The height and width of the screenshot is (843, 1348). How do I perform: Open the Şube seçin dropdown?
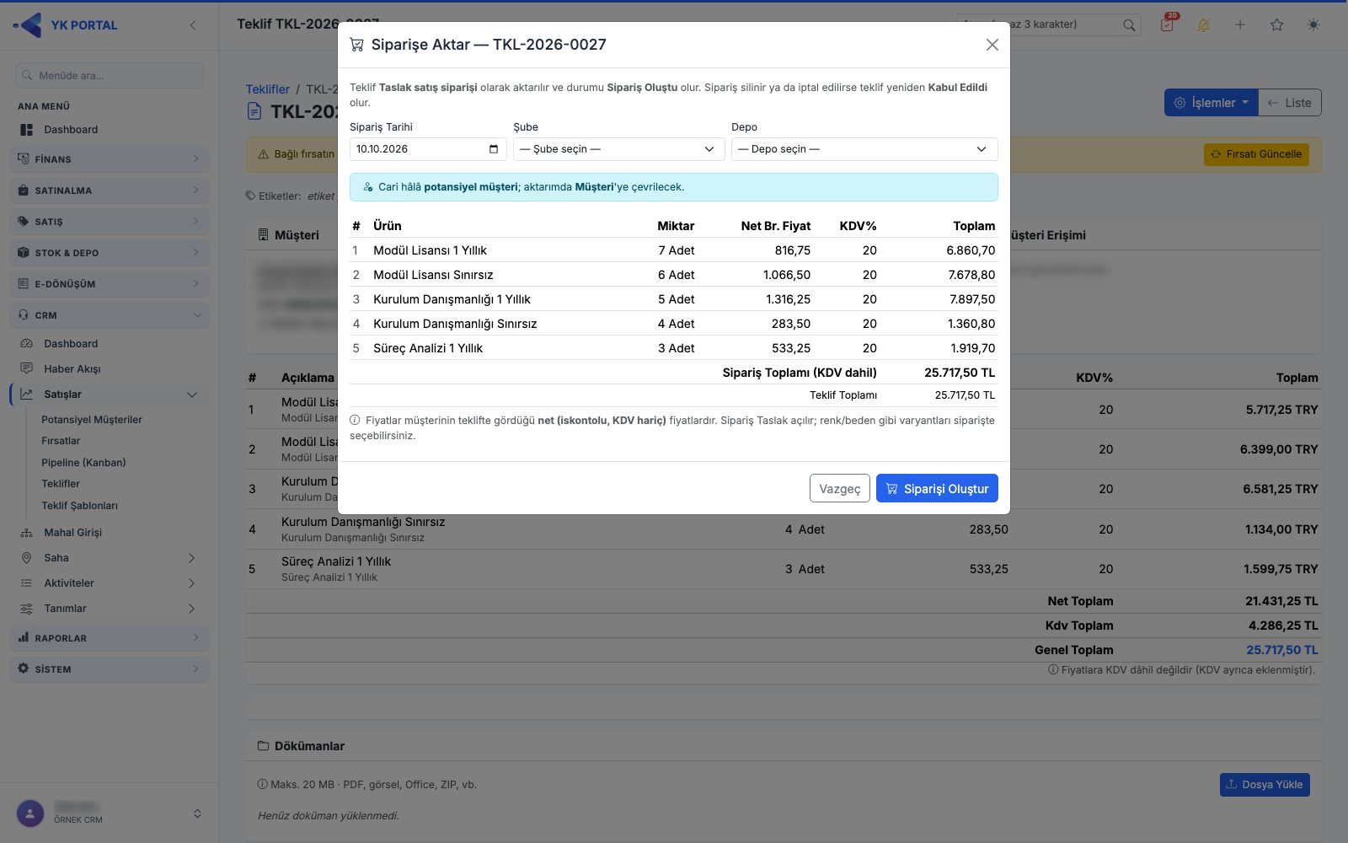coord(618,149)
